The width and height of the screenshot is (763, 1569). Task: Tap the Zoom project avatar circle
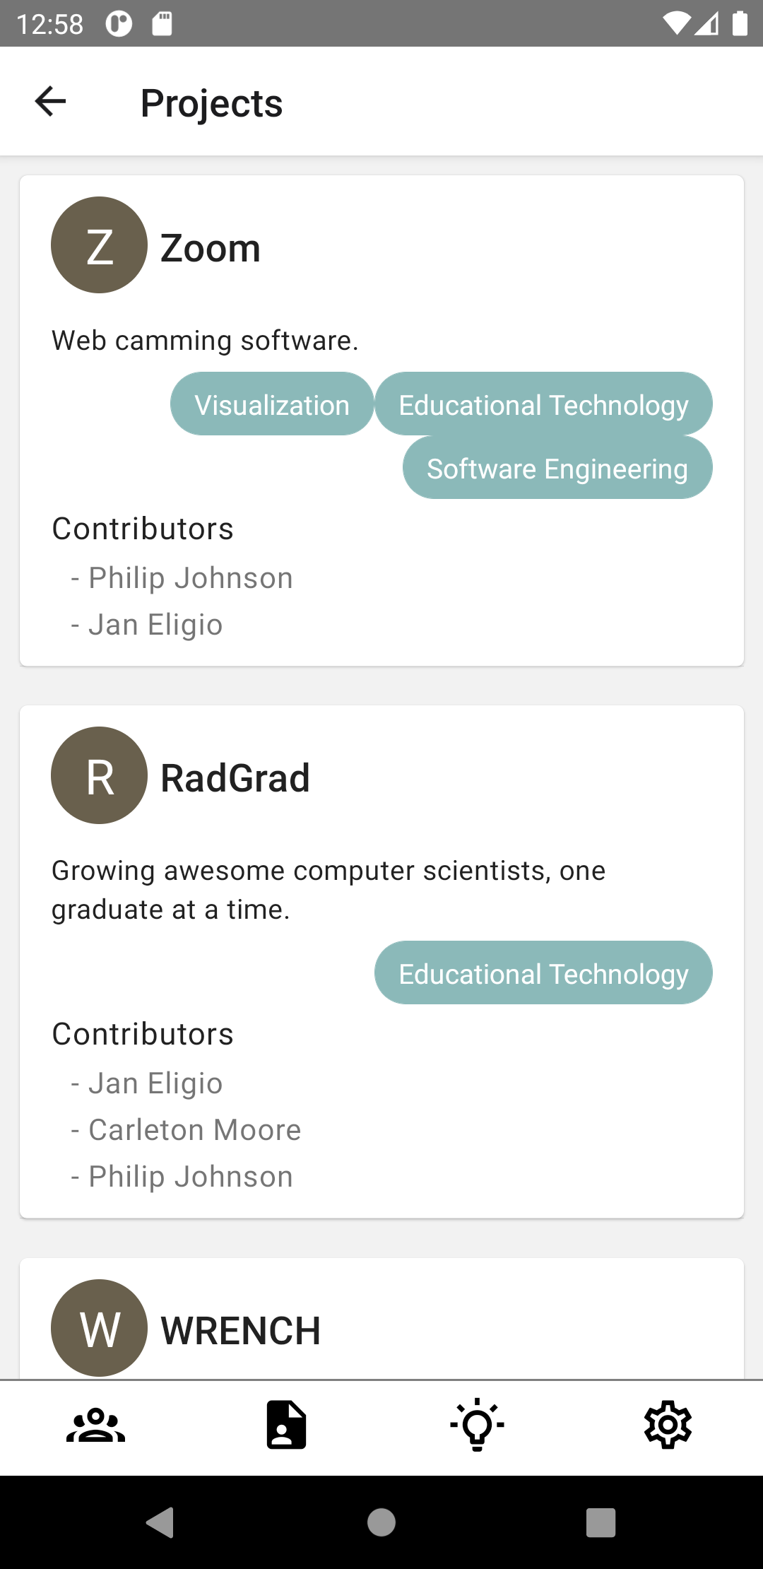click(x=99, y=245)
